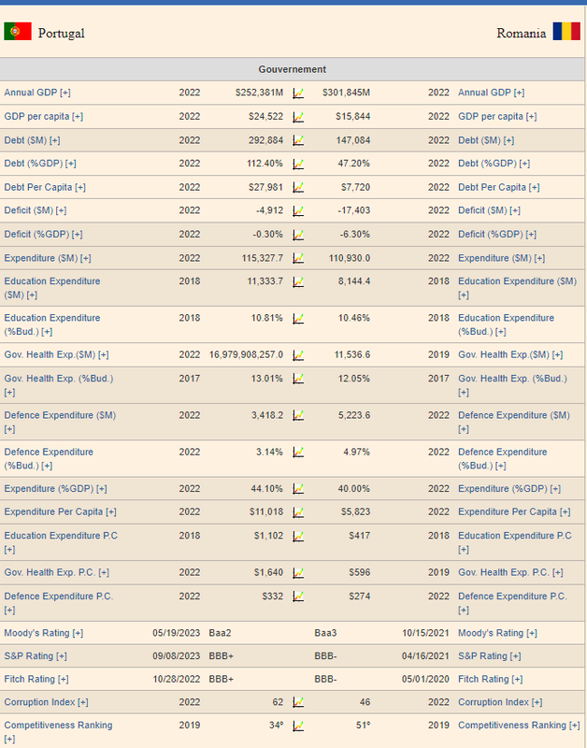The height and width of the screenshot is (748, 587).
Task: Click the Portugal flag icon
Action: coord(18,32)
